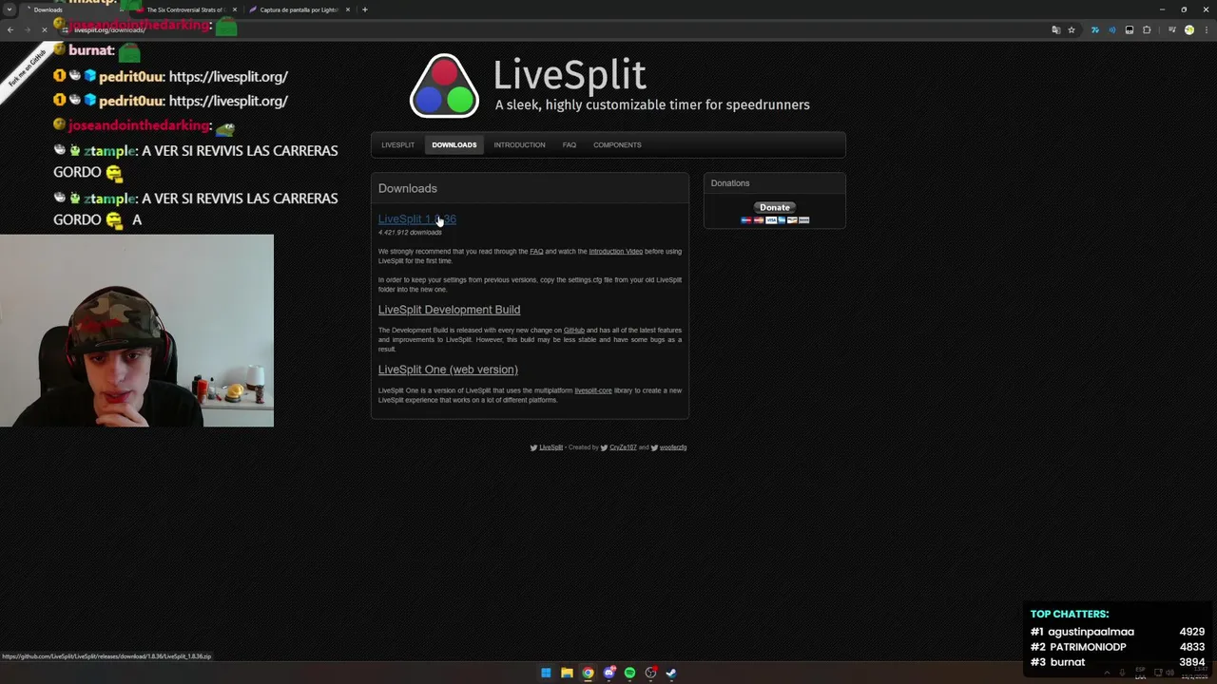Screen dimensions: 1217x684
Task: Open the livesplit-core library link
Action: tap(593, 390)
